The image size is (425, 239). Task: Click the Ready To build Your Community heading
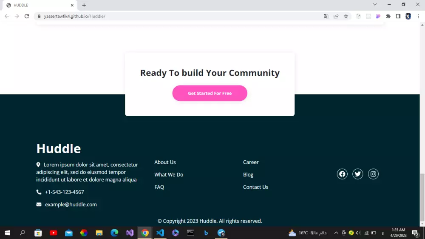pyautogui.click(x=210, y=73)
